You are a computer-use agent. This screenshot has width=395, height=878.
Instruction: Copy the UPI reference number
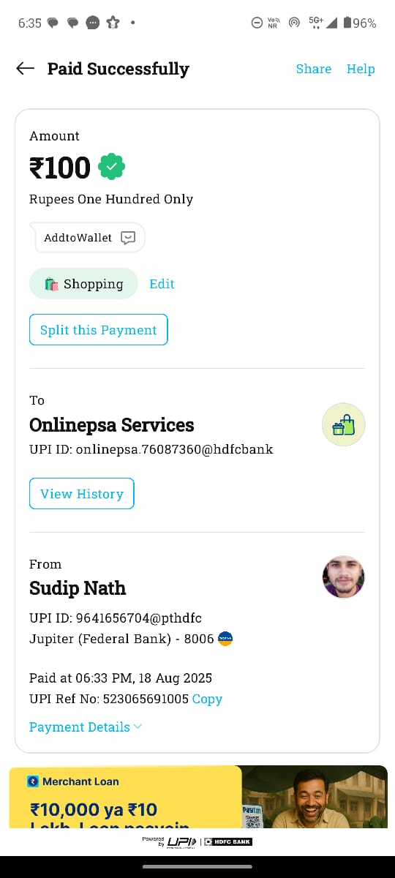[207, 699]
